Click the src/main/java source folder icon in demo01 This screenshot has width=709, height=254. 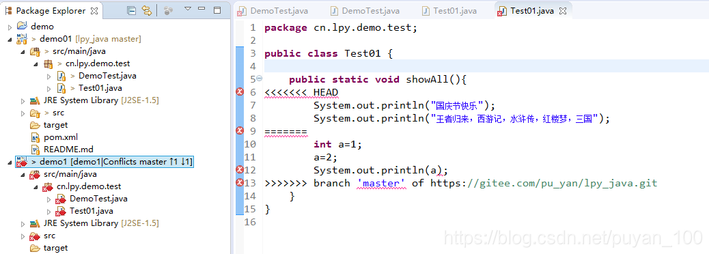point(36,51)
